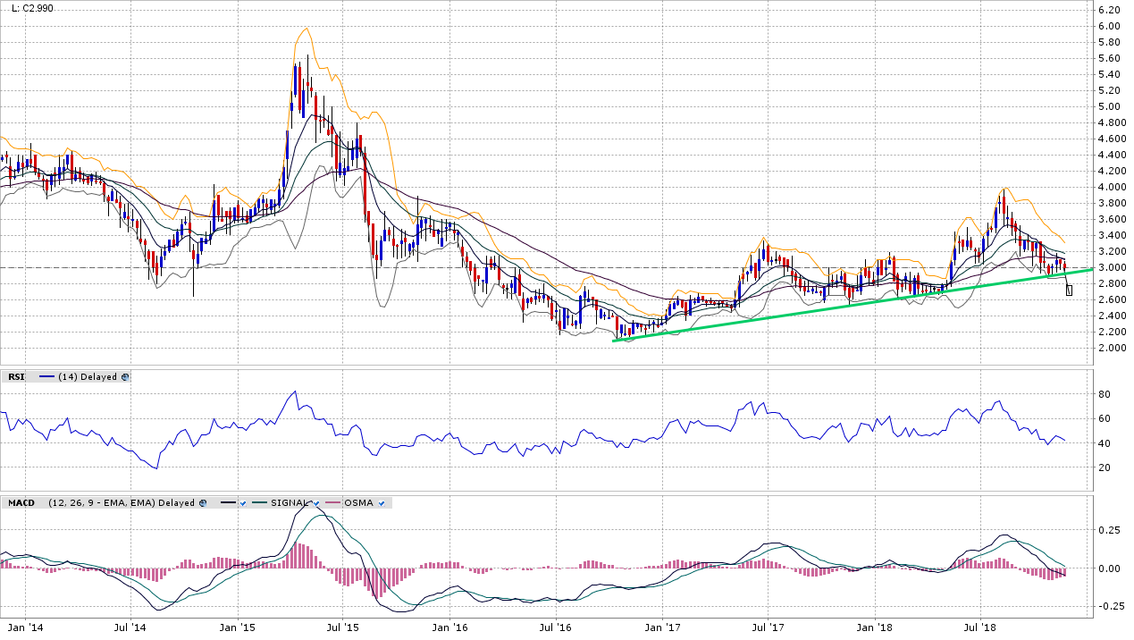This screenshot has height=640, width=1134.
Task: Open the RSI indicator panel label
Action: pyautogui.click(x=16, y=377)
